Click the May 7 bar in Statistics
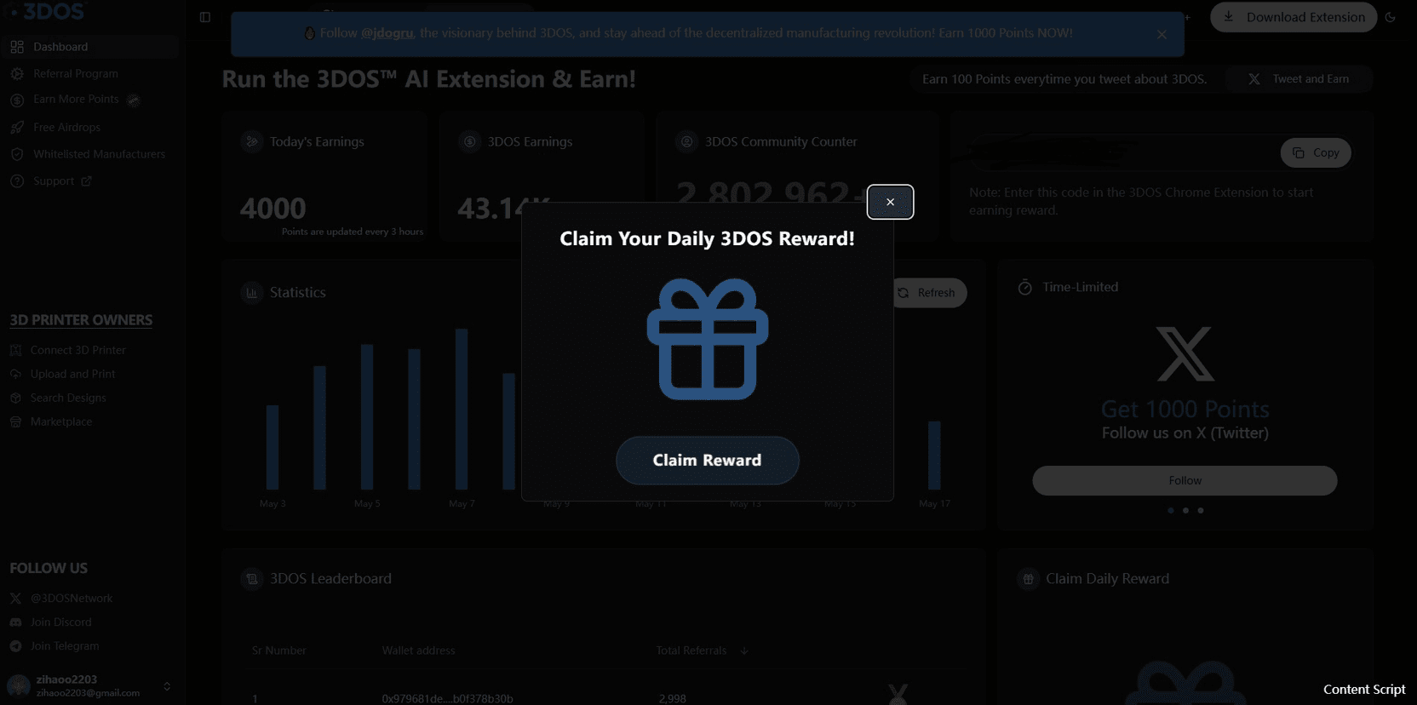Viewport: 1417px width, 705px height. (x=462, y=410)
